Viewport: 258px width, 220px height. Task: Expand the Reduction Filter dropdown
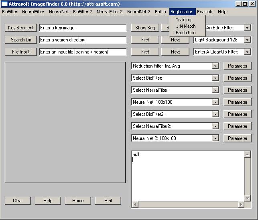(215, 66)
